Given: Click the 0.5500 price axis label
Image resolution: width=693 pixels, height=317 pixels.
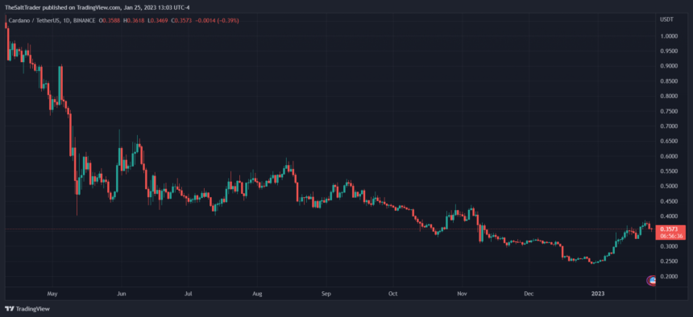Looking at the screenshot, I should [x=668, y=171].
